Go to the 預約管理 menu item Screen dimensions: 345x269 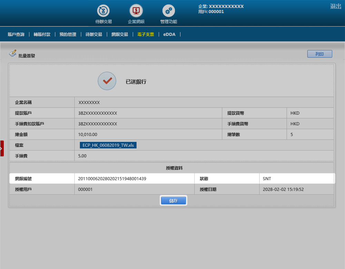pyautogui.click(x=68, y=34)
